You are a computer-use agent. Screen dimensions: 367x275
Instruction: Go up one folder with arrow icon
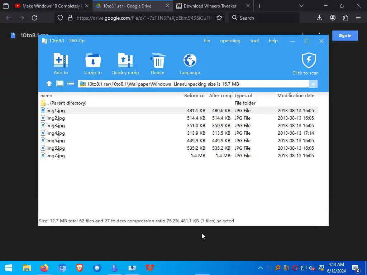pyautogui.click(x=49, y=83)
